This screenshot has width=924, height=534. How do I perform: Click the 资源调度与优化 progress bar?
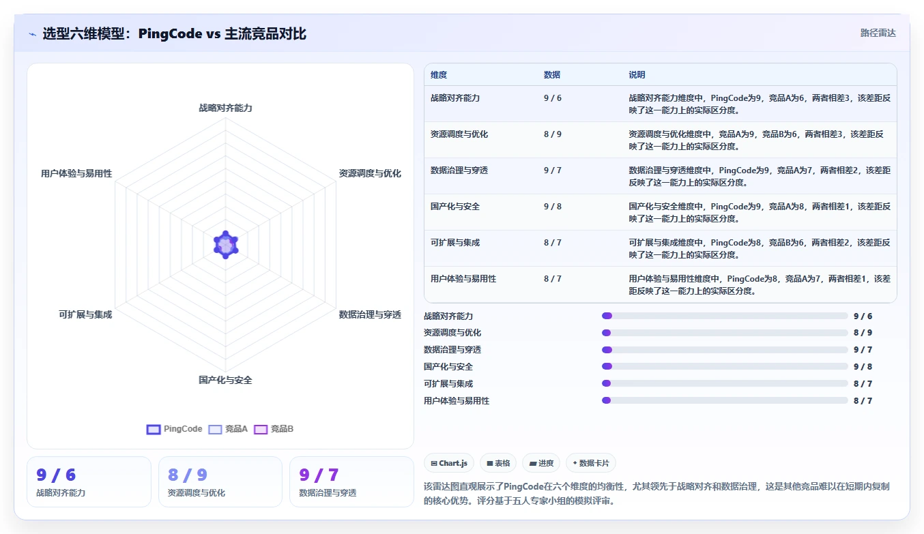click(x=725, y=333)
